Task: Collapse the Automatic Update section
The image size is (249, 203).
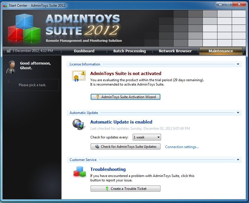Action: point(238,112)
